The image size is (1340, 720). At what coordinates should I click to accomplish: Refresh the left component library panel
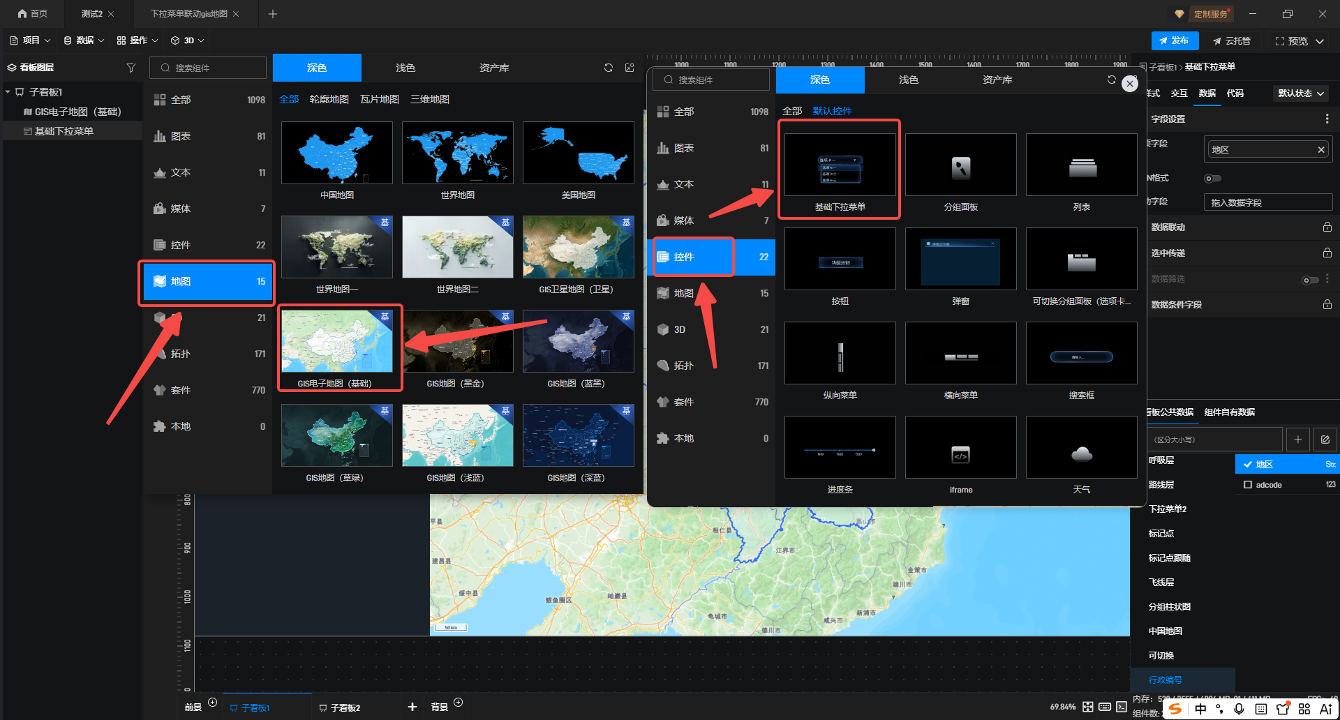(x=609, y=68)
